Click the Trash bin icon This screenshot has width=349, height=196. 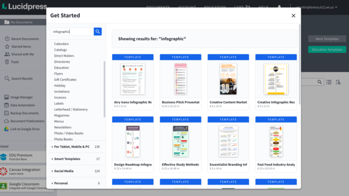coord(7,62)
